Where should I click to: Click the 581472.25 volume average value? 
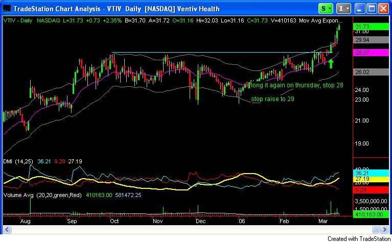[128, 196]
